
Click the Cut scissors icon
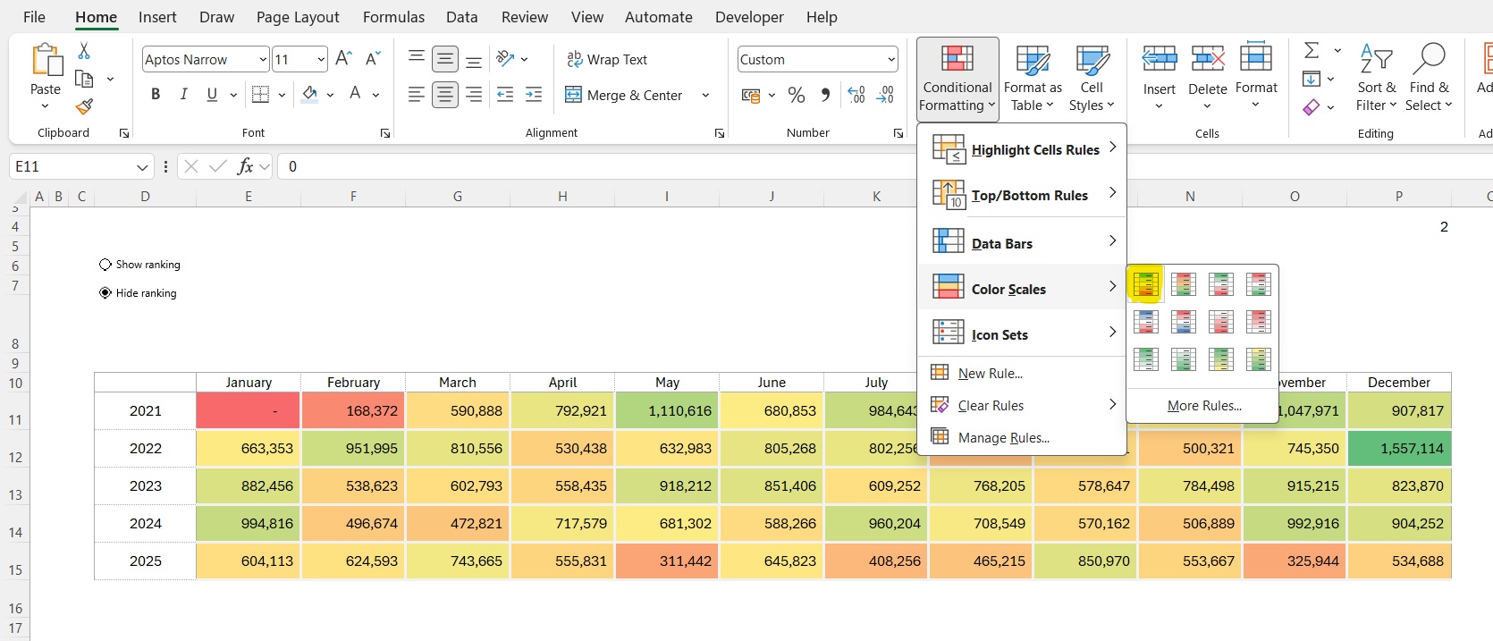tap(84, 51)
